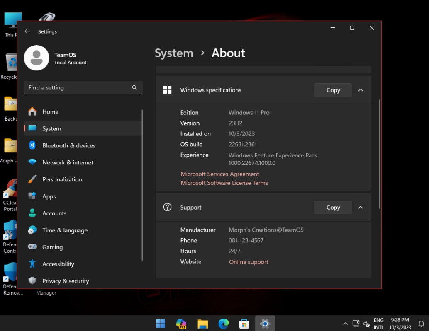Select the experience pack number 1000.22674.1000.0
429x331 pixels.
coord(252,163)
